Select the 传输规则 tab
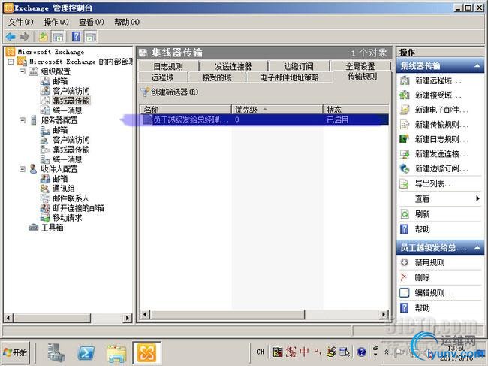 (x=363, y=77)
